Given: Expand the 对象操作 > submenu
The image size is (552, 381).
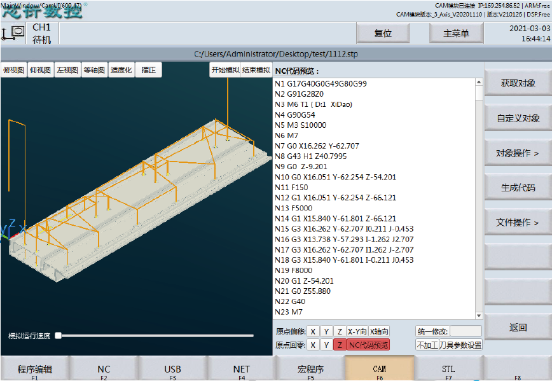Looking at the screenshot, I should coord(518,153).
